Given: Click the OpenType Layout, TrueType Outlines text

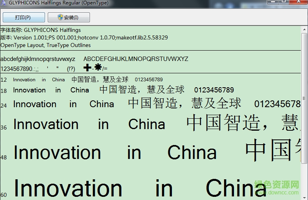Looking at the screenshot, I should click(x=45, y=45).
